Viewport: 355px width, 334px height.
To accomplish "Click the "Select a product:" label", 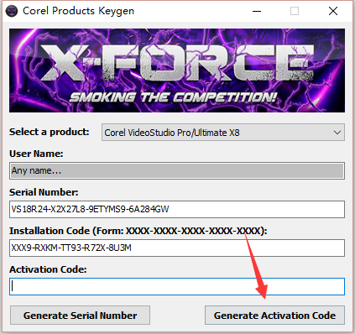I will tap(50, 132).
